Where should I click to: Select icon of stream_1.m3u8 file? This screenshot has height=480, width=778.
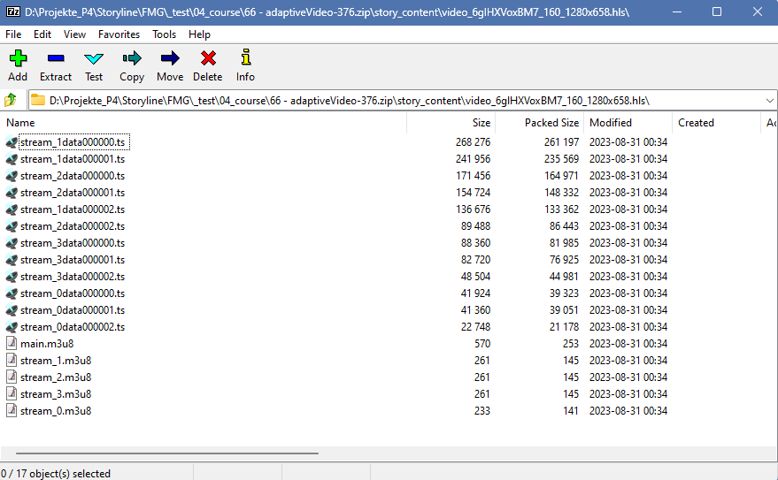(x=12, y=360)
